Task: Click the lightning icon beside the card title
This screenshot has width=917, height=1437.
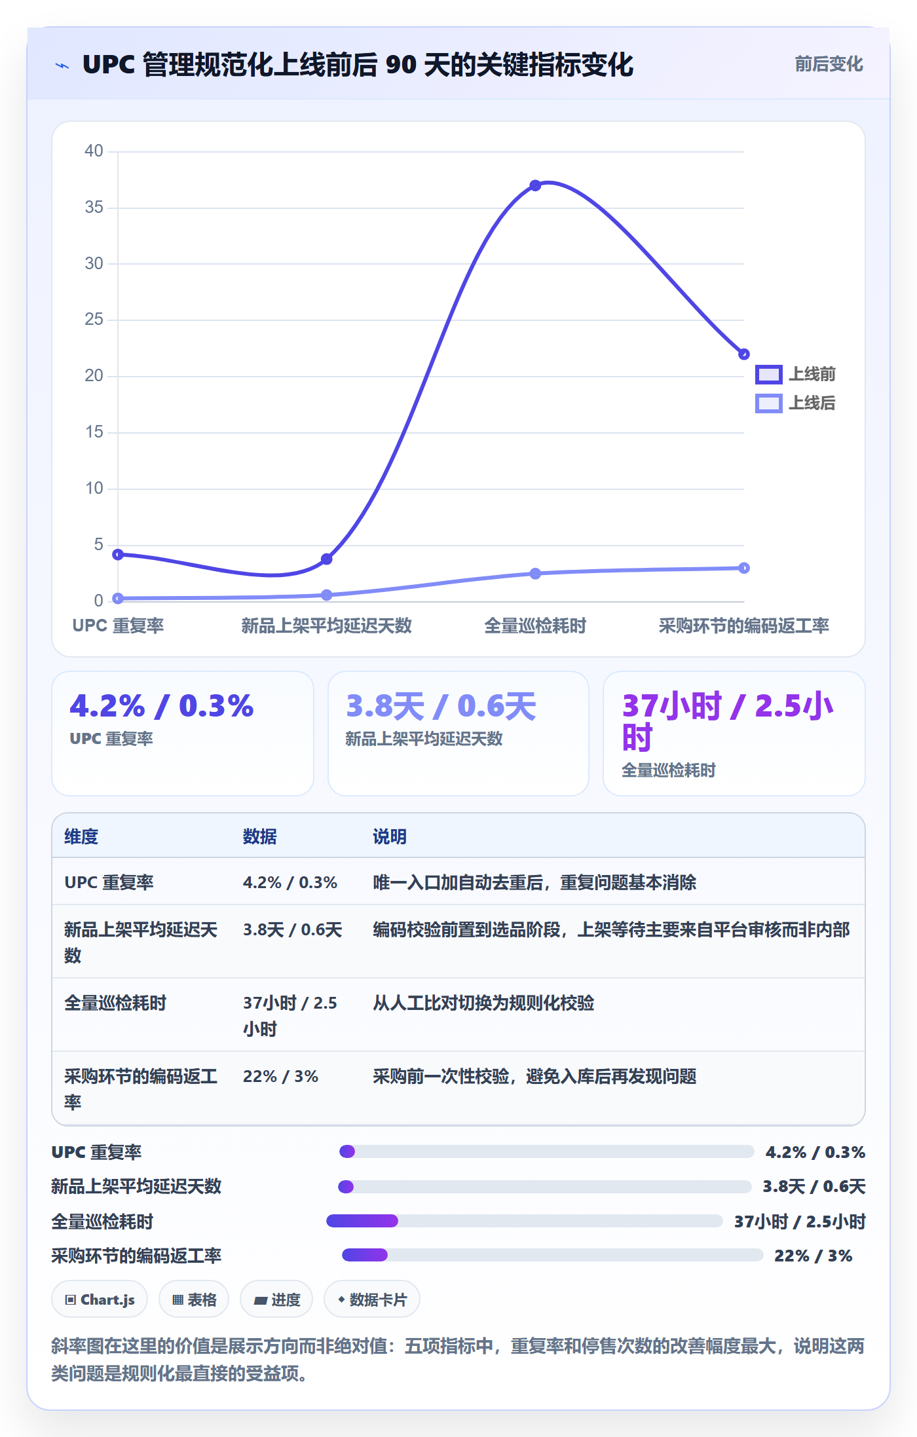Action: click(x=62, y=65)
